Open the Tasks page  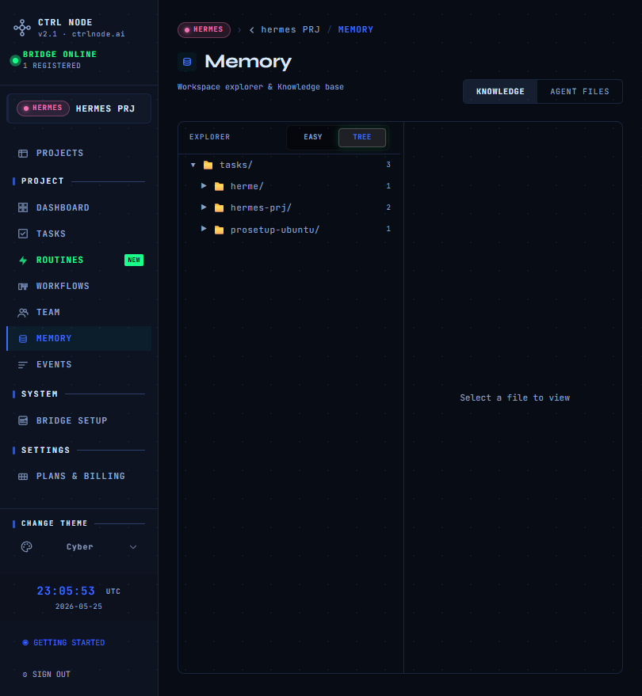(79, 234)
